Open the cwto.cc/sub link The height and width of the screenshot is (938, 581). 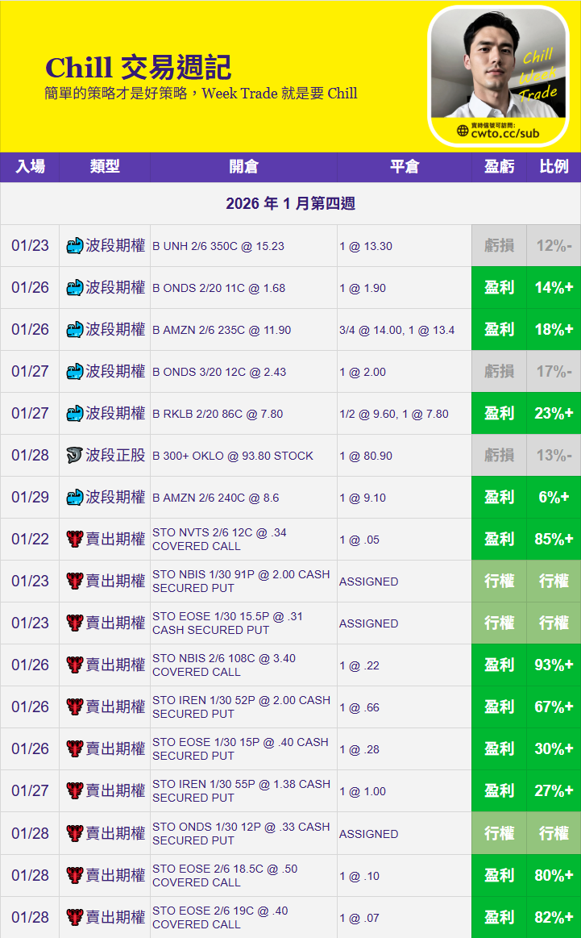pyautogui.click(x=505, y=132)
